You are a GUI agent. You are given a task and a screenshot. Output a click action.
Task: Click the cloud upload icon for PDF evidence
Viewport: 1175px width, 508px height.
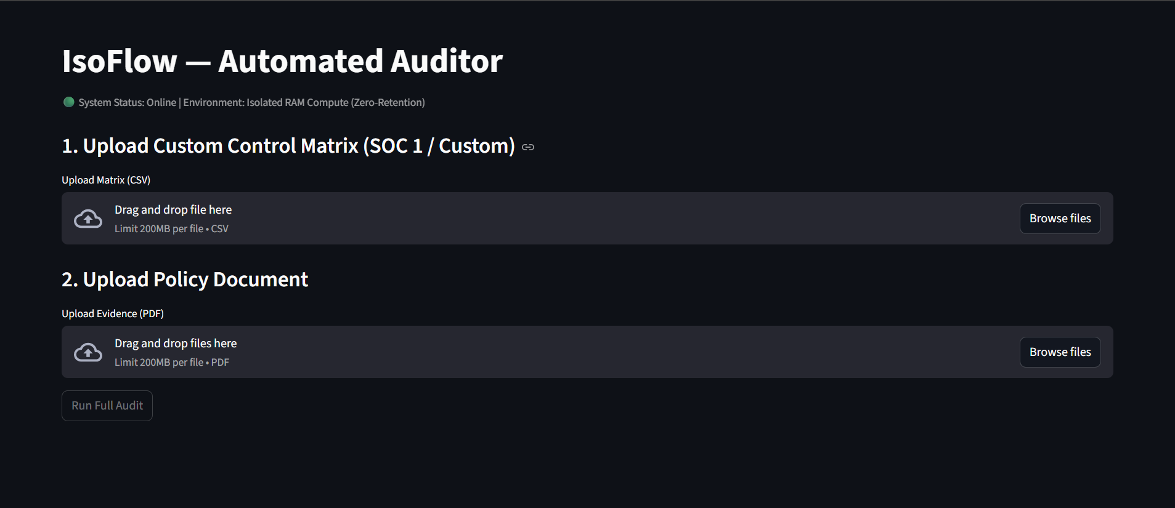pos(88,352)
